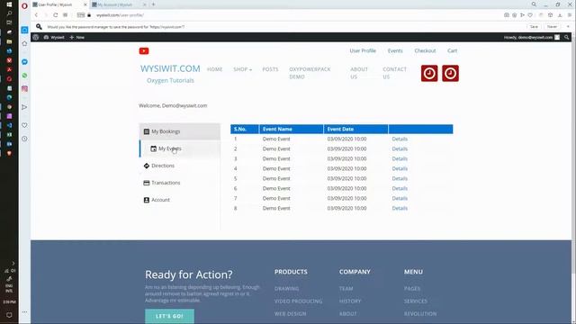Open Details for event number 4

point(400,168)
